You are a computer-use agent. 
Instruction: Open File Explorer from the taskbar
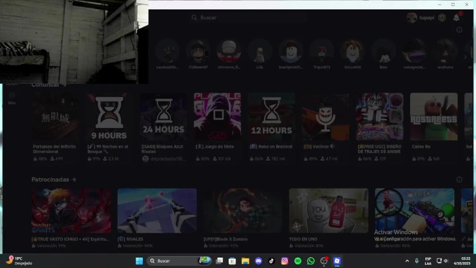click(245, 261)
